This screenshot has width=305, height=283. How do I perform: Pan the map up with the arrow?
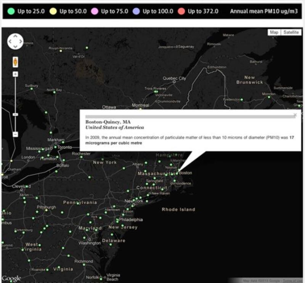pyautogui.click(x=15, y=36)
